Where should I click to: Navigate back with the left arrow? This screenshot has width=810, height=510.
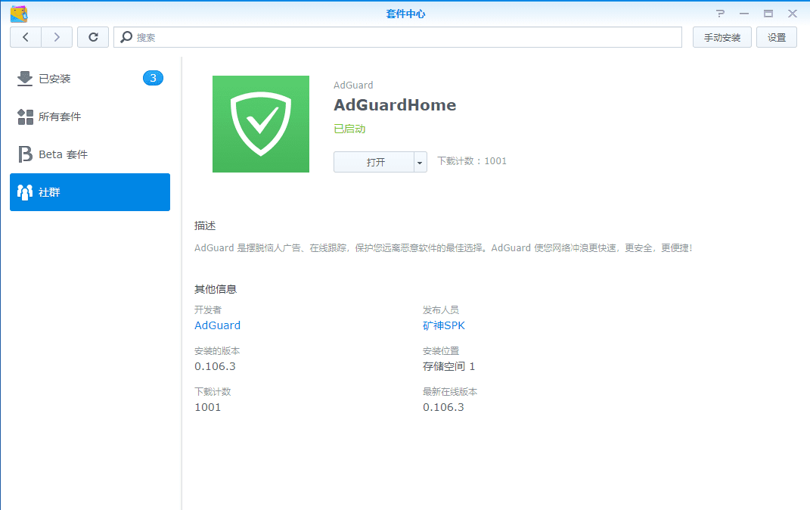point(26,36)
